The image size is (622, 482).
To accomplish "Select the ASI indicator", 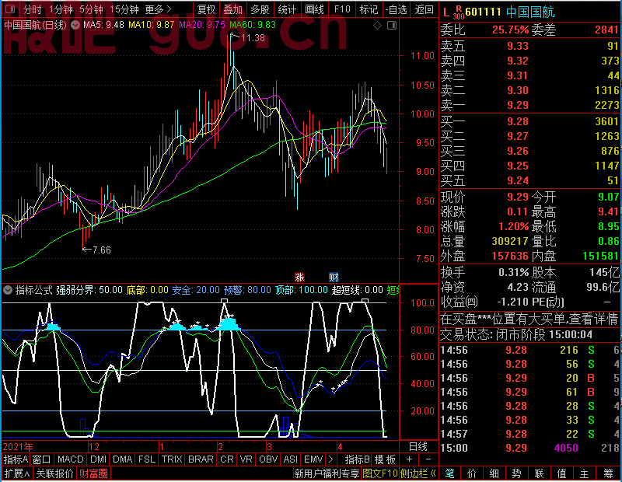I will 290,459.
